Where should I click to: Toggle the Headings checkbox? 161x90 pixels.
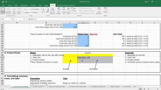34,12
